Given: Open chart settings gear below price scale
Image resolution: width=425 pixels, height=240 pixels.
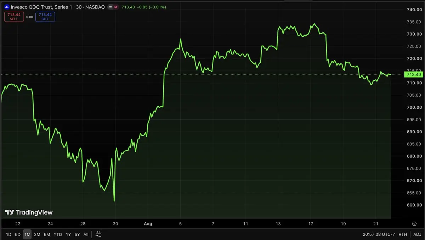Looking at the screenshot, I should coord(414,224).
